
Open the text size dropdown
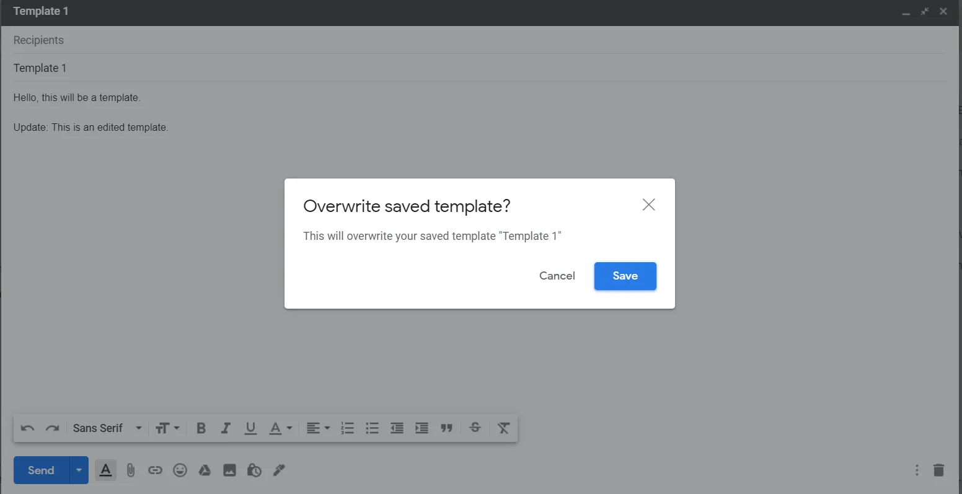(x=167, y=428)
